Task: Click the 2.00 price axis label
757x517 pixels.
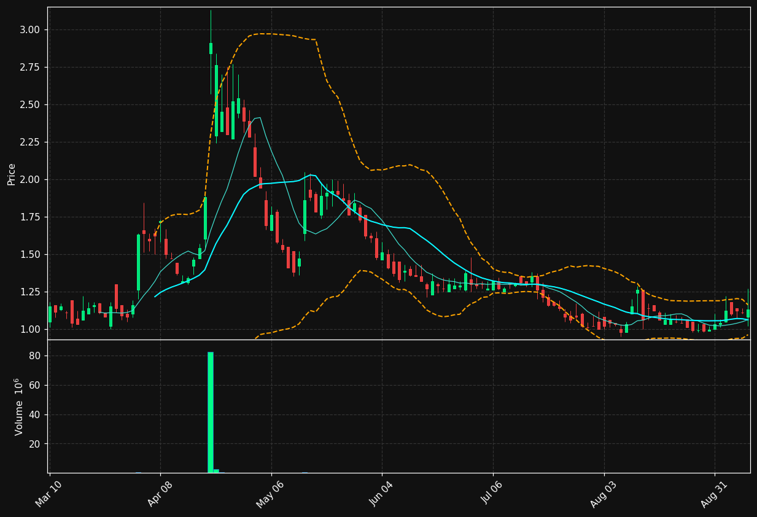Action: click(30, 180)
